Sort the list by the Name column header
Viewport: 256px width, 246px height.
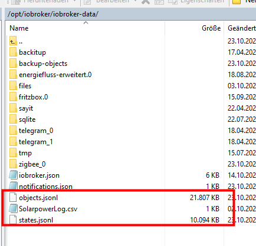86,28
